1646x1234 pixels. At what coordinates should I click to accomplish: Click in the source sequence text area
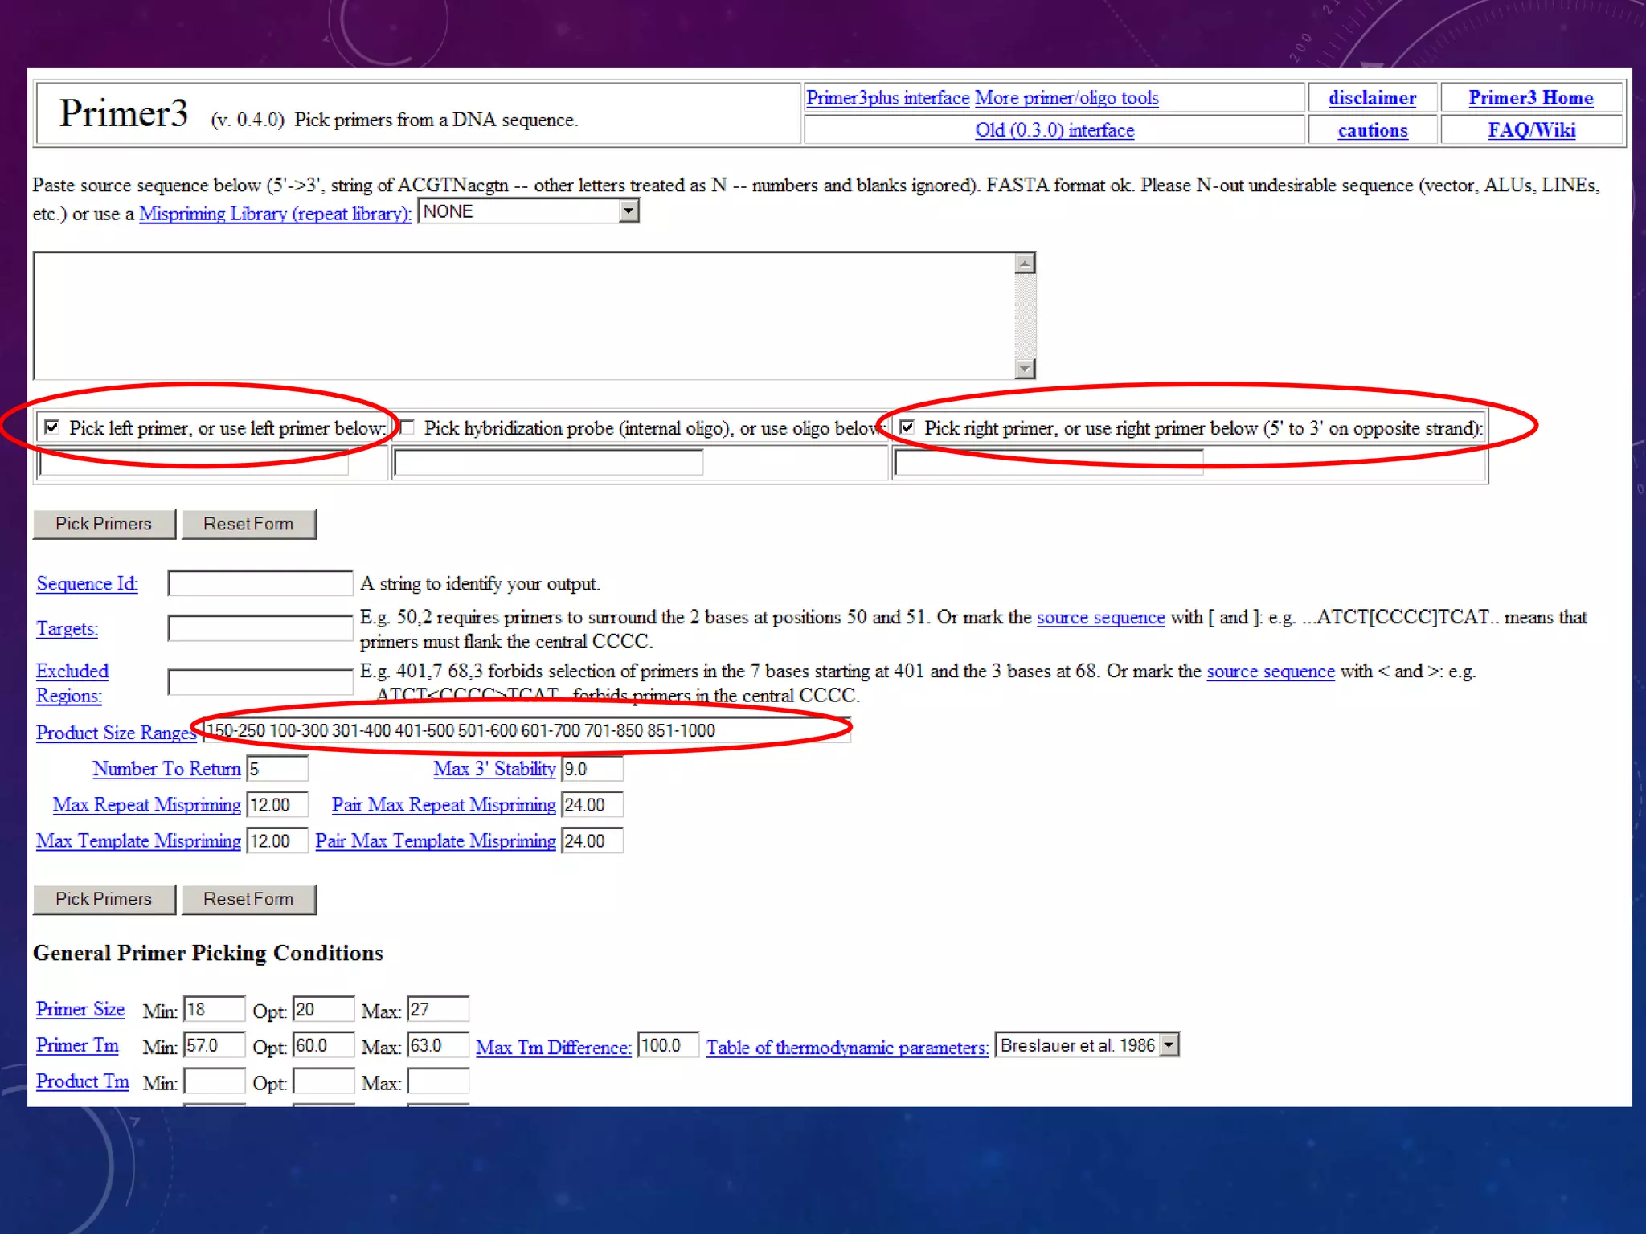tap(522, 316)
